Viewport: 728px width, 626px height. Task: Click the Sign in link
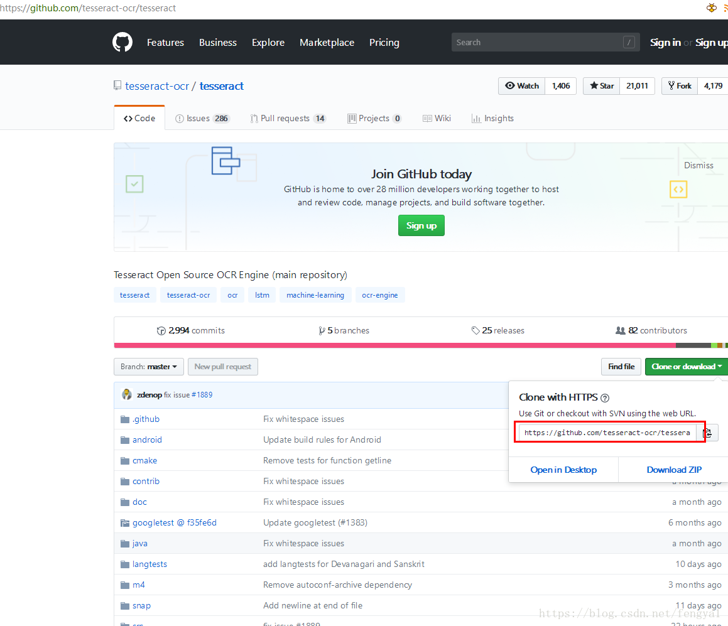point(665,42)
